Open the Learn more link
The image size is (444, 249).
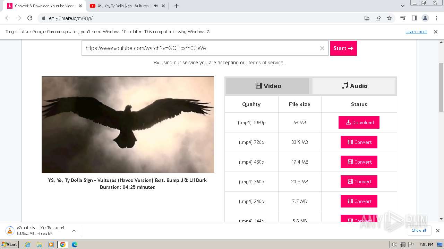(416, 32)
